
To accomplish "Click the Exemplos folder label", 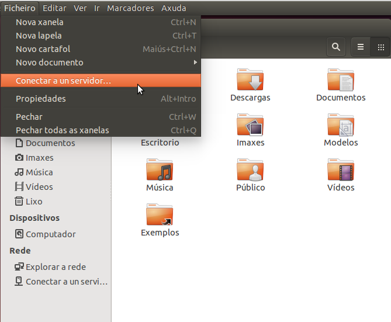I will pyautogui.click(x=160, y=233).
